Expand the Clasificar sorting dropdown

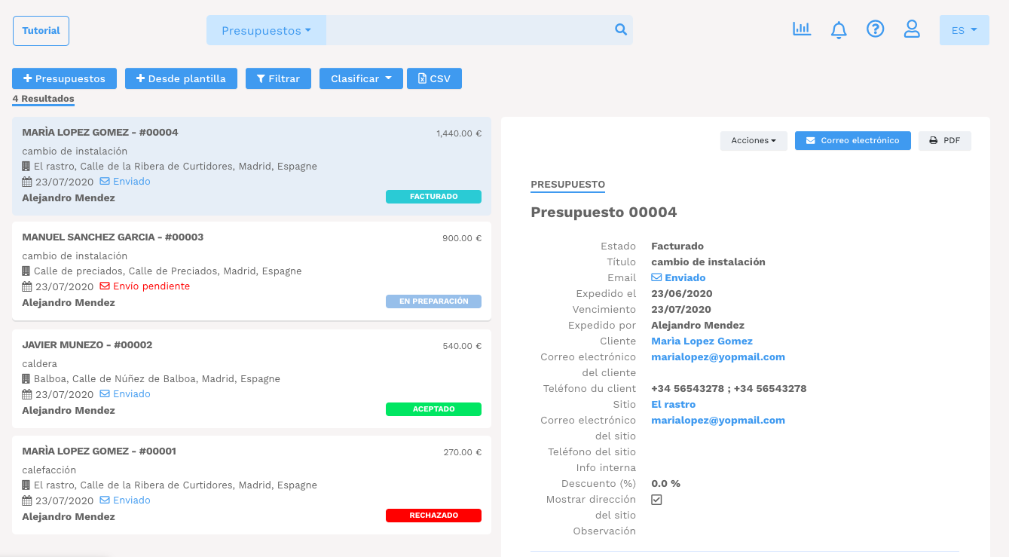click(361, 78)
